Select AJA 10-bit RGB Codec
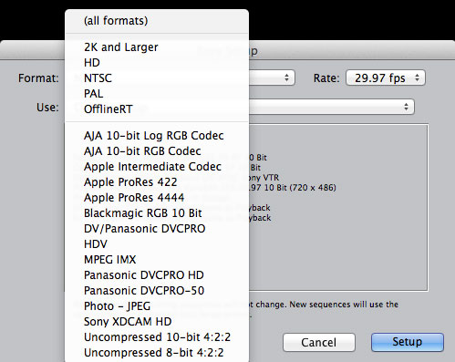The image size is (455, 362). pyautogui.click(x=157, y=151)
